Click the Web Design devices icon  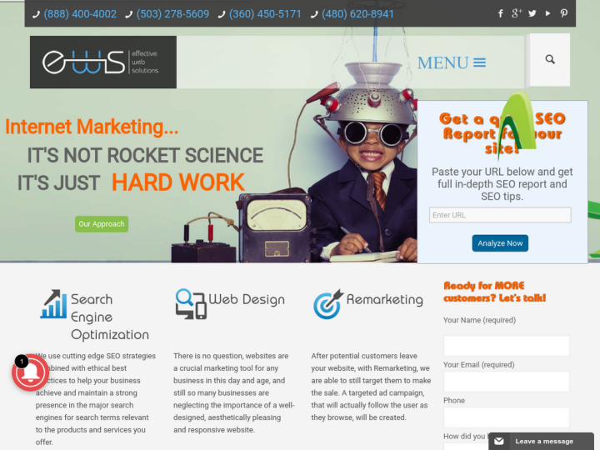pyautogui.click(x=190, y=304)
